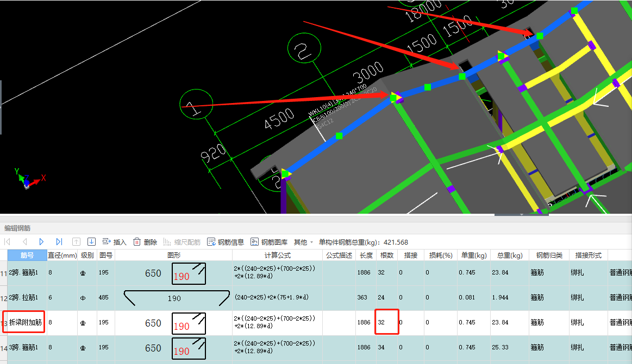Click the total weight value 1.944
632x364 pixels.
pyautogui.click(x=500, y=298)
